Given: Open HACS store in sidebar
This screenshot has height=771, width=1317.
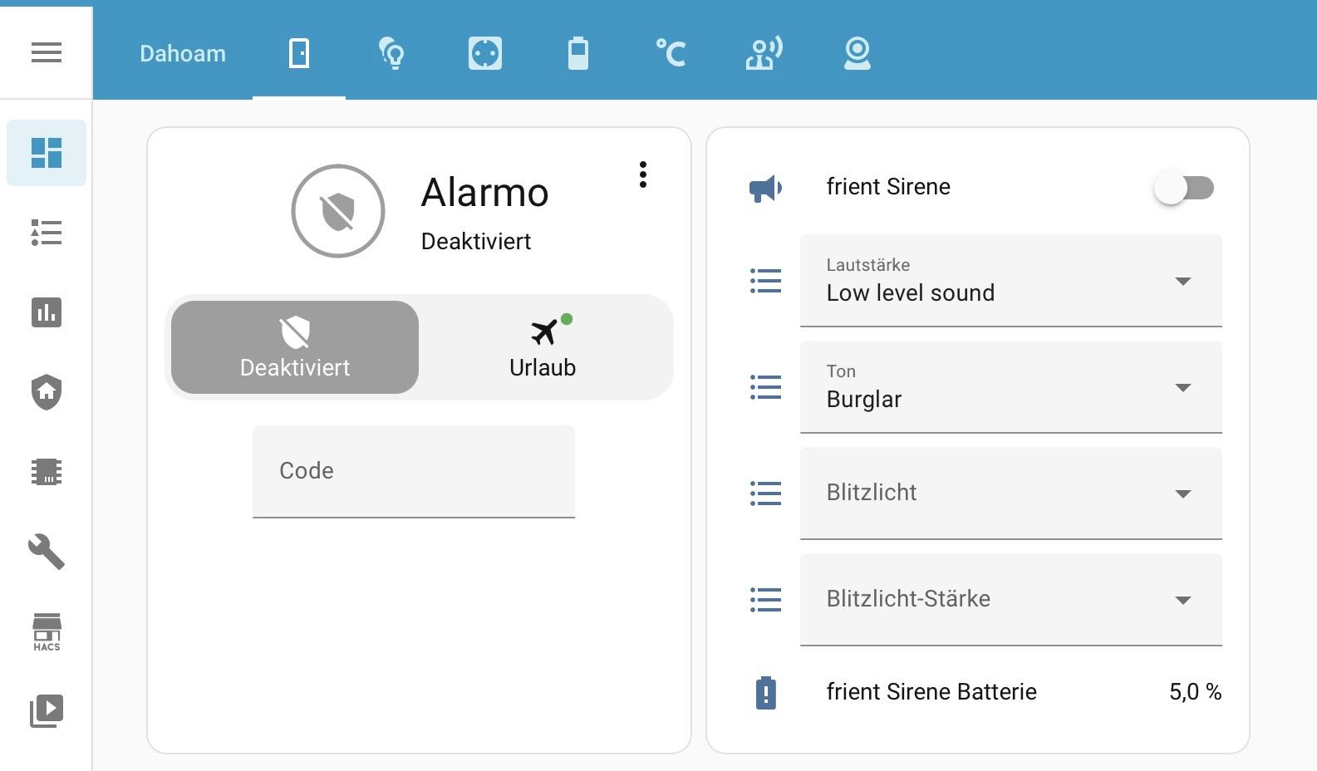Looking at the screenshot, I should [x=47, y=632].
